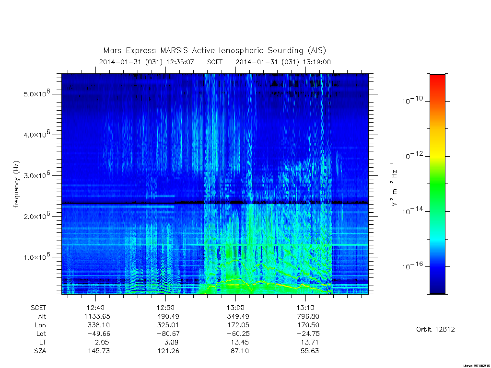Click the black horizontal line near 2.3 MHz

click(x=215, y=203)
